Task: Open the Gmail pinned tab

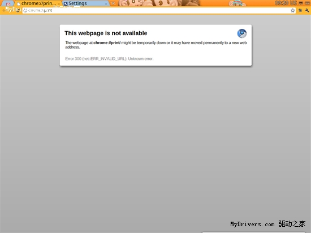Action: tap(8, 3)
